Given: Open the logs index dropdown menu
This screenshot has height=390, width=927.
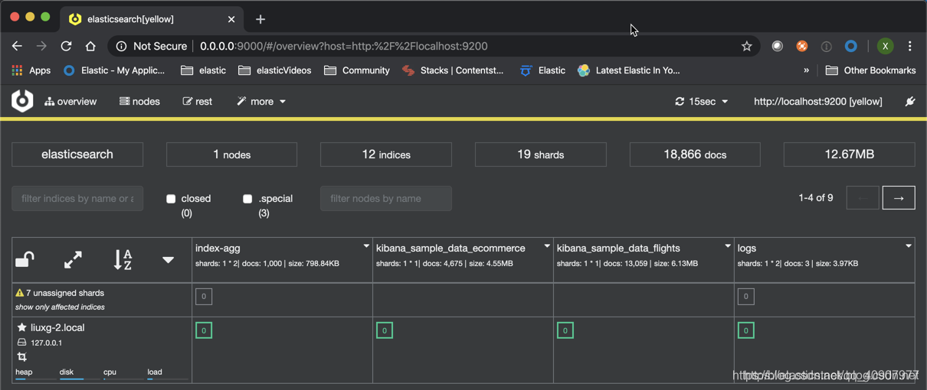Looking at the screenshot, I should [909, 246].
